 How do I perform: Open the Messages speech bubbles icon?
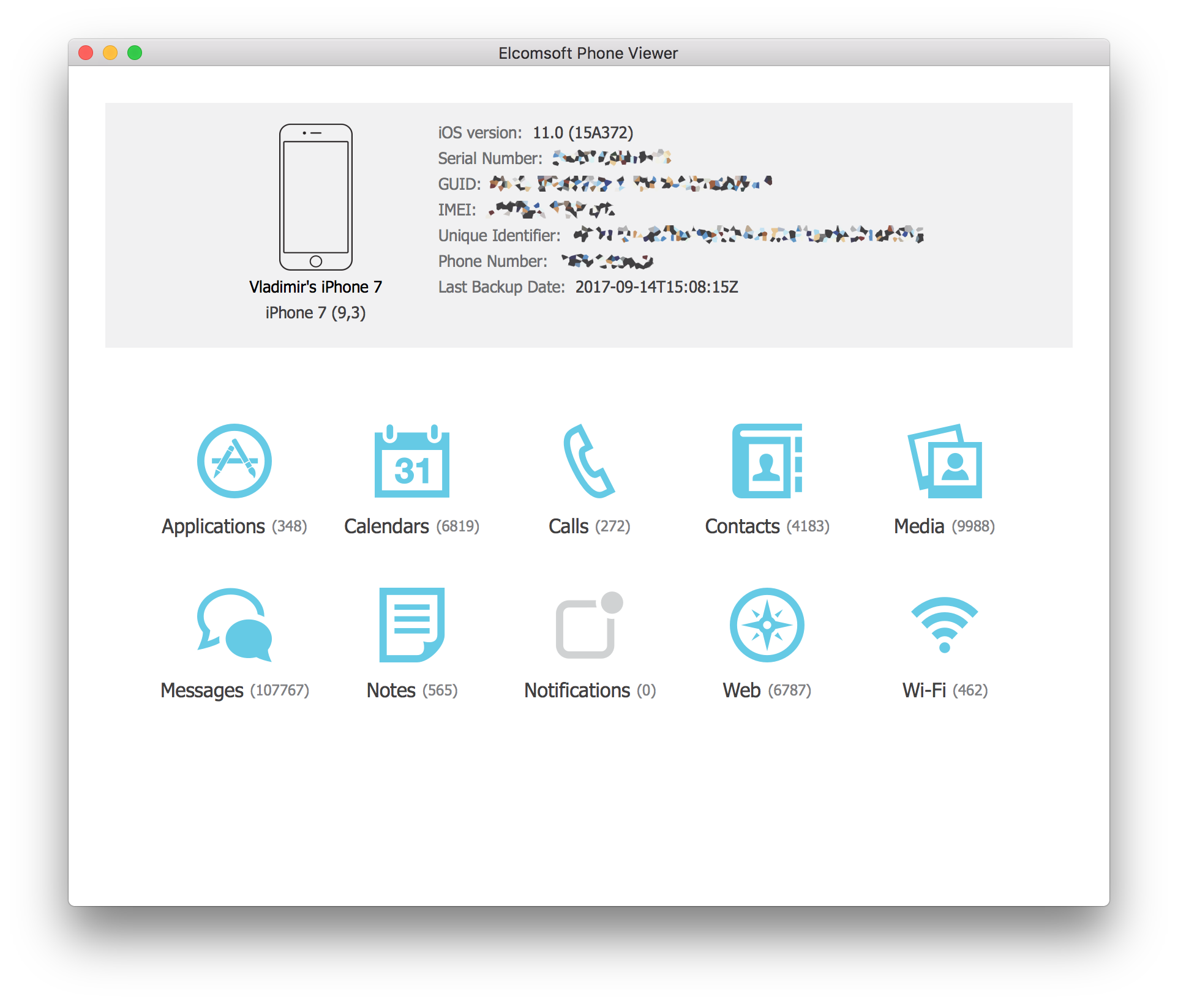[x=234, y=625]
